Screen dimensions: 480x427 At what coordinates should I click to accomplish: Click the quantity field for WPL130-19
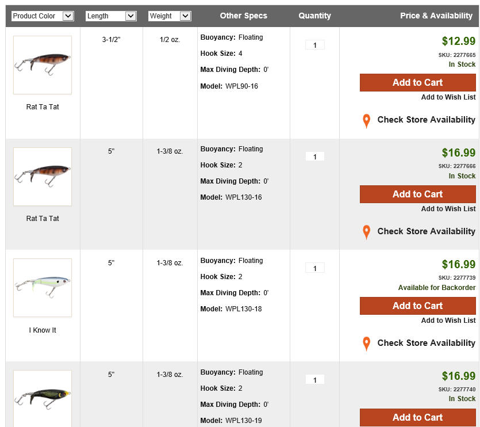point(314,380)
